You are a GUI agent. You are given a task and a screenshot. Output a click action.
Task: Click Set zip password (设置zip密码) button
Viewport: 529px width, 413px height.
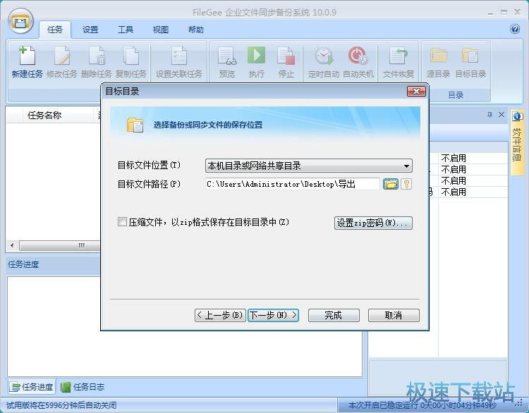[x=373, y=223]
